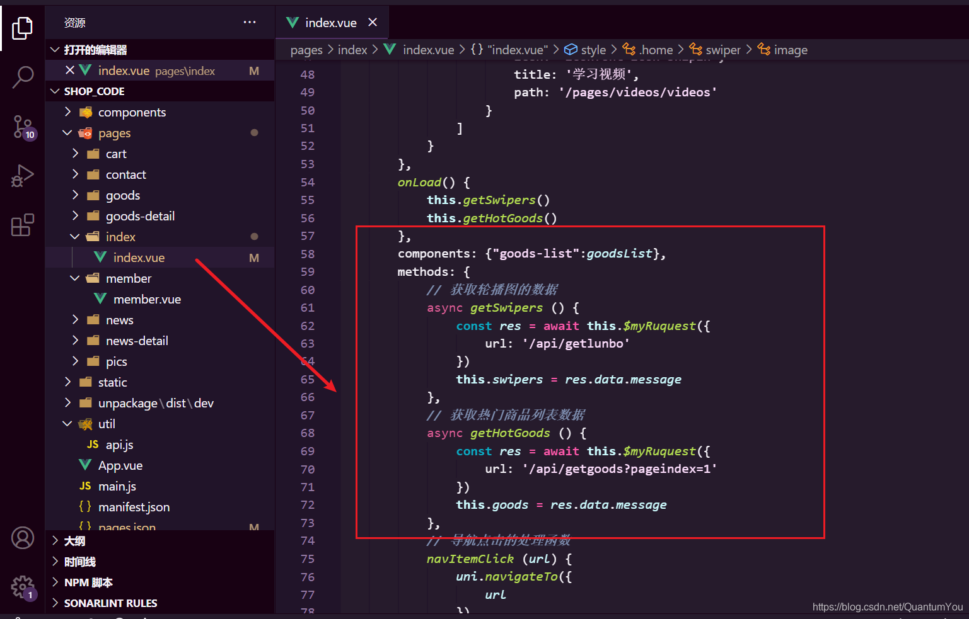Open member.vue file
Screen dimensions: 969x619
point(160,299)
